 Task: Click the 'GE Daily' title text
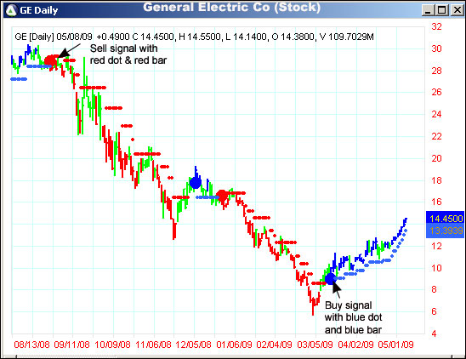point(38,10)
